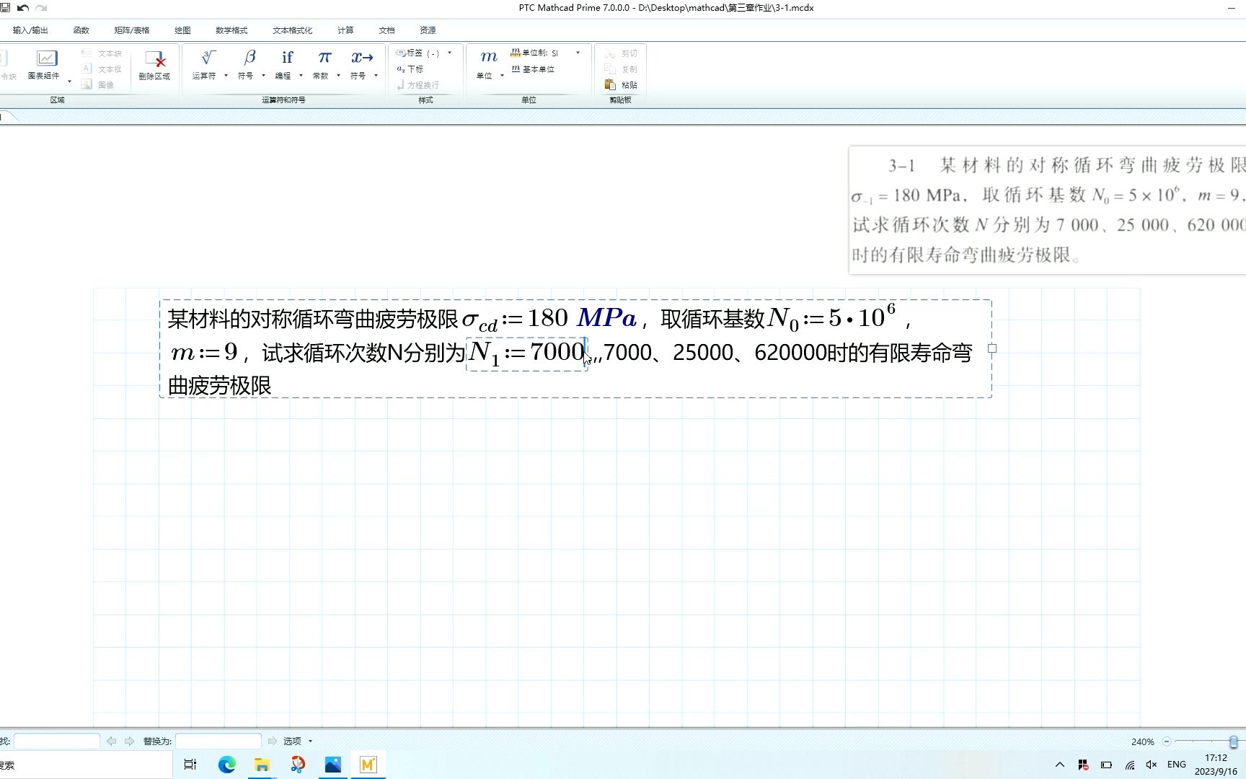
Task: Open the Plots (绘图) ribbon tab
Action: click(182, 30)
